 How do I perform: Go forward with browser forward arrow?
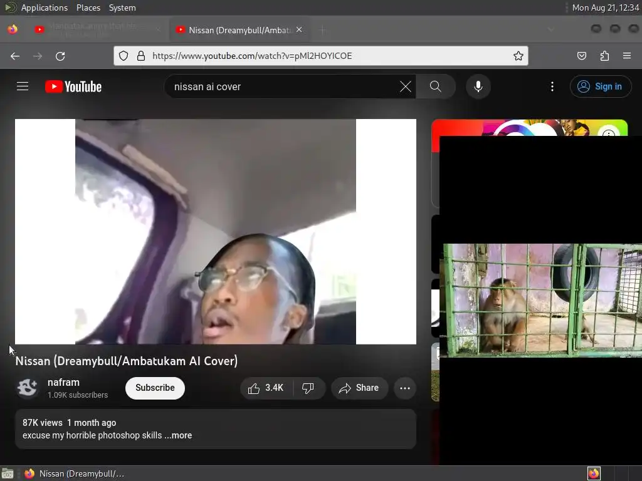[x=37, y=56]
